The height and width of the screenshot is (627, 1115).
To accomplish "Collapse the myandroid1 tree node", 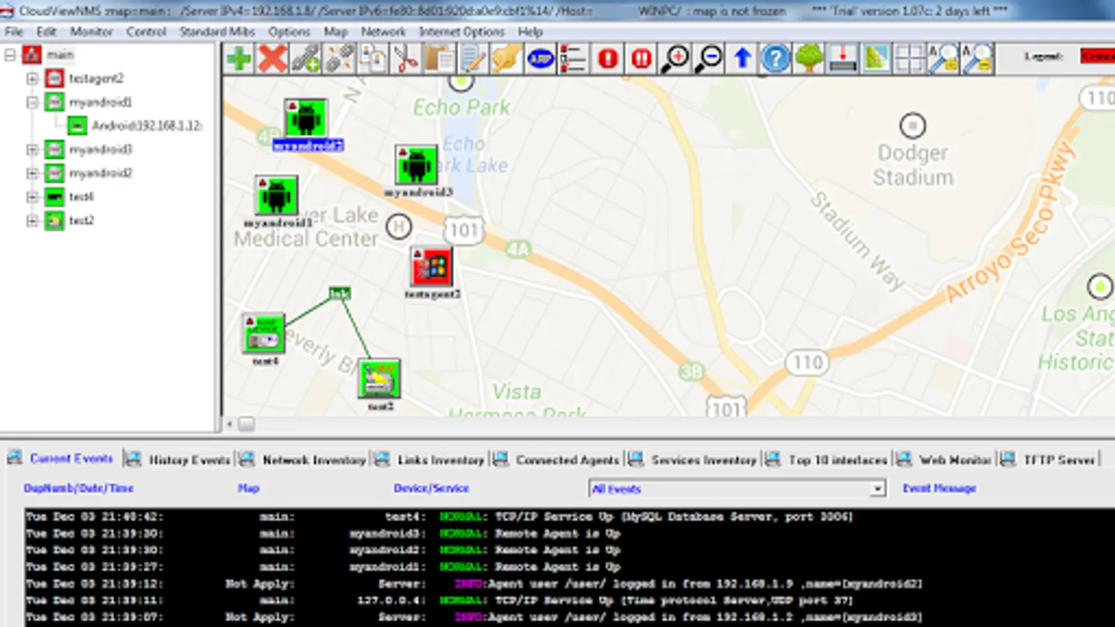I will [32, 102].
